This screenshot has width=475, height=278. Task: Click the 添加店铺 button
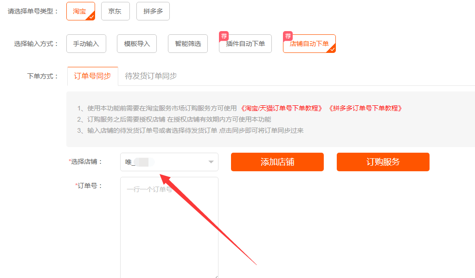click(277, 162)
